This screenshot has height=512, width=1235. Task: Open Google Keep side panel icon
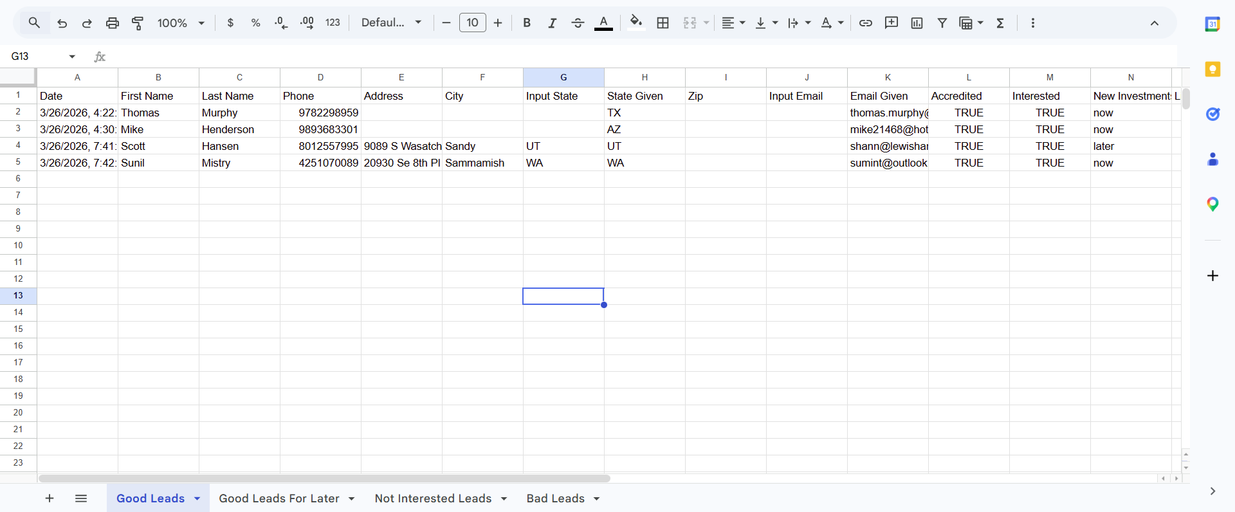pyautogui.click(x=1212, y=69)
